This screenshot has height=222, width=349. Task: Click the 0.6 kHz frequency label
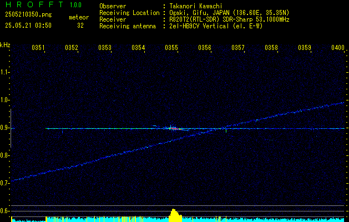tap(4, 211)
